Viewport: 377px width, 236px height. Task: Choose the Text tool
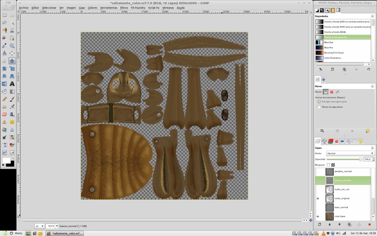[12, 84]
